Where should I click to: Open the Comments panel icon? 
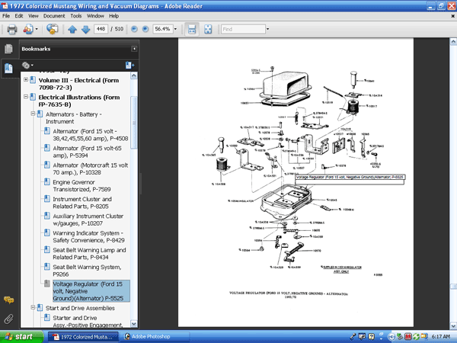[9, 301]
